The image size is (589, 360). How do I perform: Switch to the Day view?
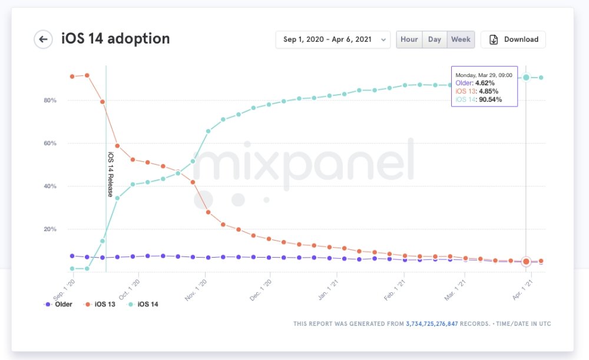tap(435, 39)
